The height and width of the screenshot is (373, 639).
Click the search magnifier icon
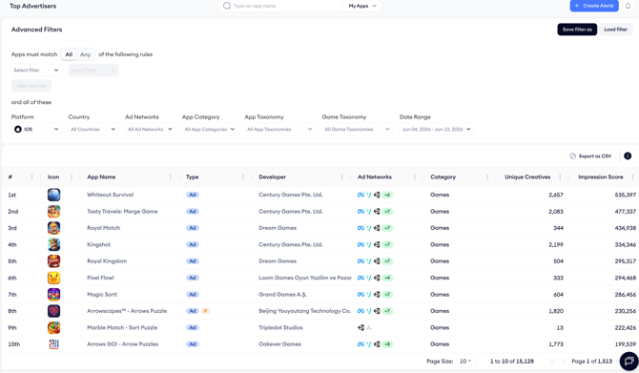coord(227,6)
